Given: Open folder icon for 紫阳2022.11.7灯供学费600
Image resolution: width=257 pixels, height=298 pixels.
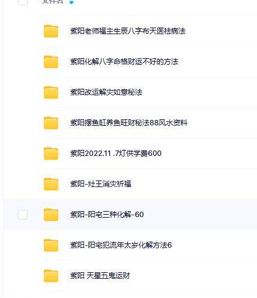Looking at the screenshot, I should [x=51, y=153].
